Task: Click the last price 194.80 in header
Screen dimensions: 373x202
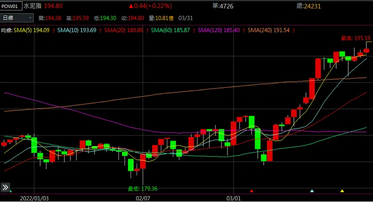Action: click(53, 6)
